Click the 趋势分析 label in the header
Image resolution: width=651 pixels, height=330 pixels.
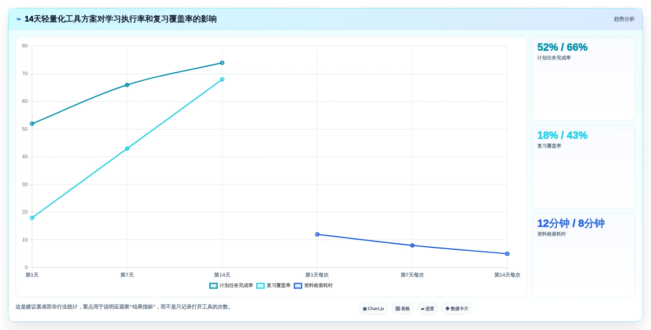(x=624, y=19)
